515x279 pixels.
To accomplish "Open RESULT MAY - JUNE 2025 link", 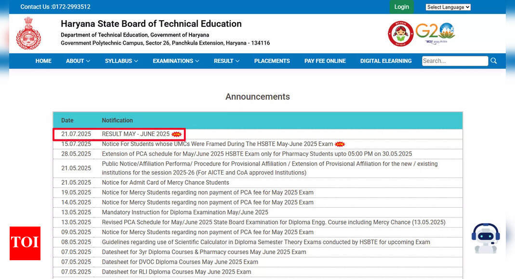I will pyautogui.click(x=136, y=134).
